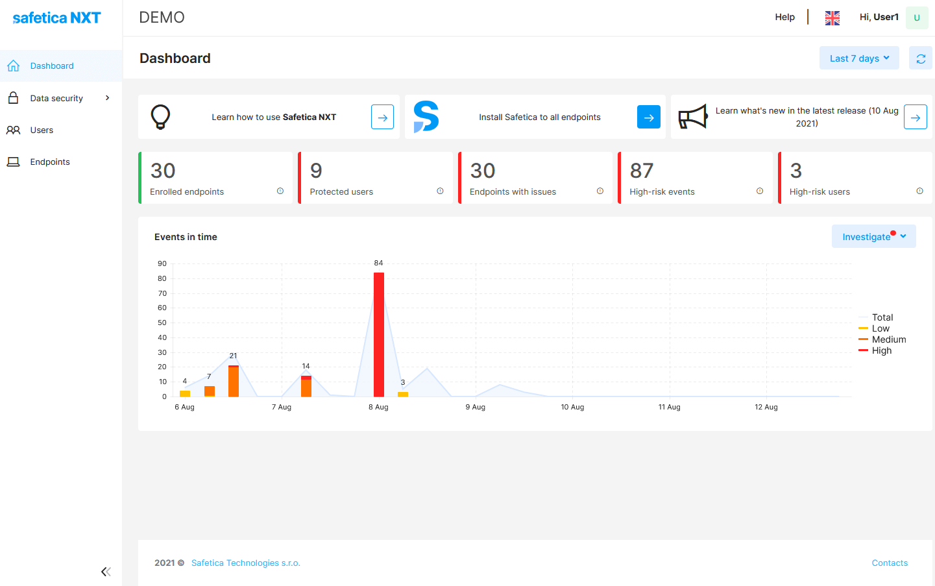Toggle Low series in chart legend
The image size is (935, 586).
874,328
